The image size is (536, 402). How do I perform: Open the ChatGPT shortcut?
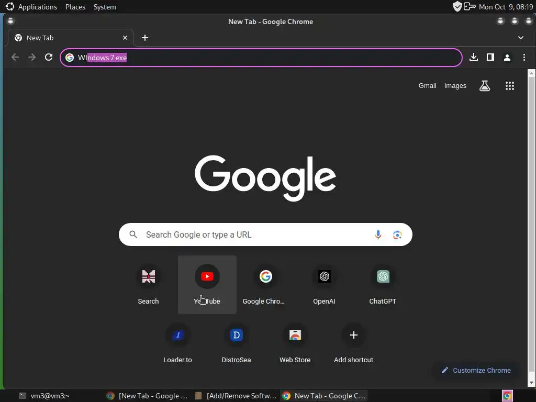(383, 284)
